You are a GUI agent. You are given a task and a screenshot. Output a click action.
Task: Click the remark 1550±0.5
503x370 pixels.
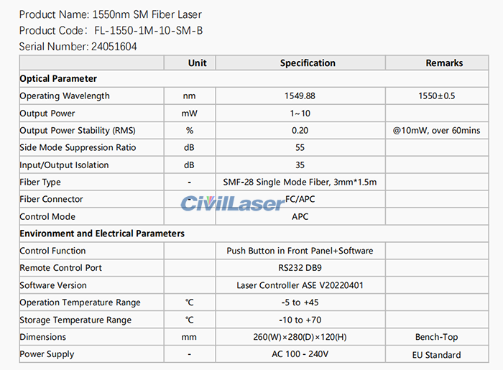tap(437, 96)
